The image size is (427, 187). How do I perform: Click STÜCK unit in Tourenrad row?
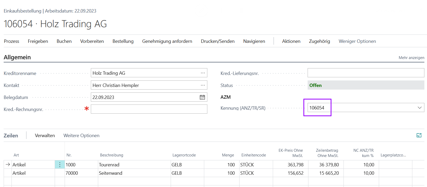tap(256, 165)
